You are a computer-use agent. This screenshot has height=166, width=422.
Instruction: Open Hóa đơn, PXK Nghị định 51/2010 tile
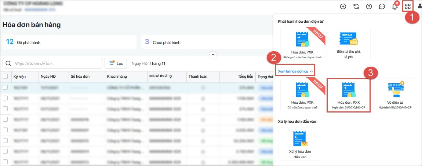click(349, 95)
